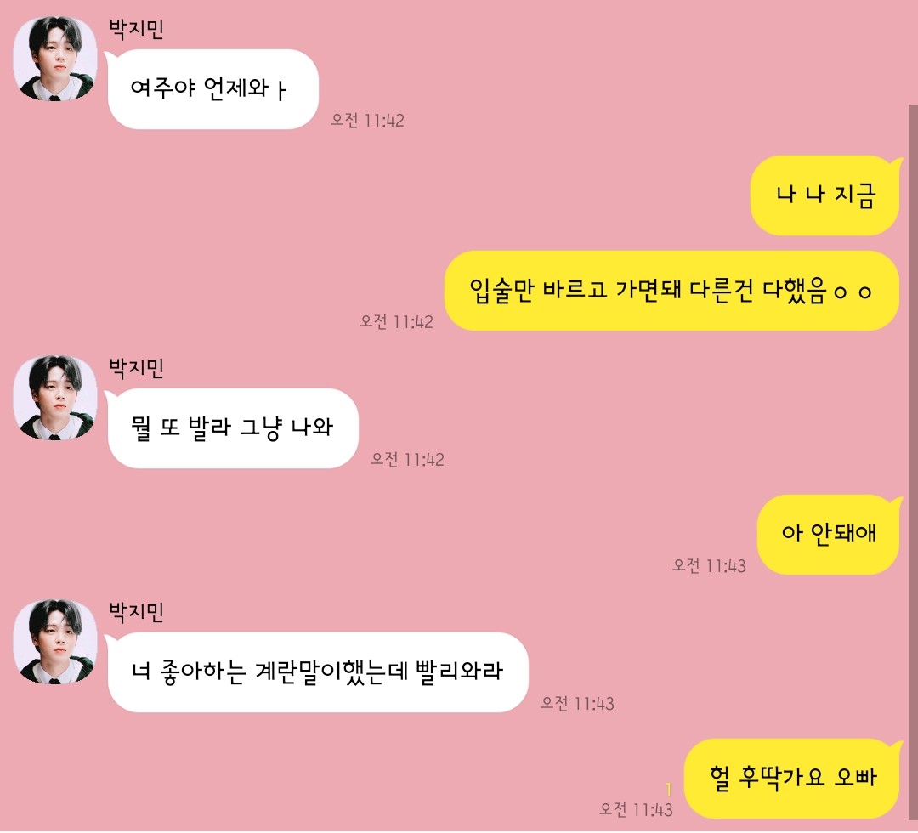Tap the 오전 11:43 timestamp after 계란말이 message

(x=577, y=703)
